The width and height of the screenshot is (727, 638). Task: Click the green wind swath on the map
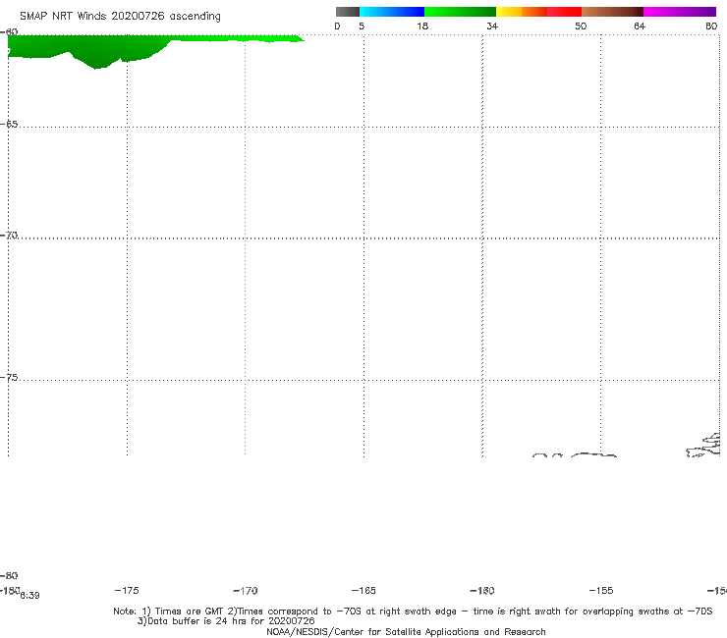(x=97, y=49)
